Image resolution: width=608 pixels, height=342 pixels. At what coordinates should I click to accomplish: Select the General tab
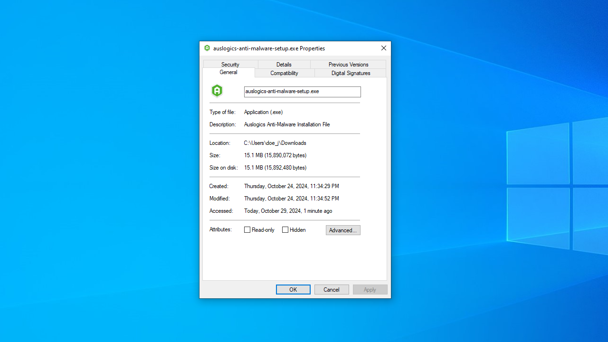[x=228, y=73]
